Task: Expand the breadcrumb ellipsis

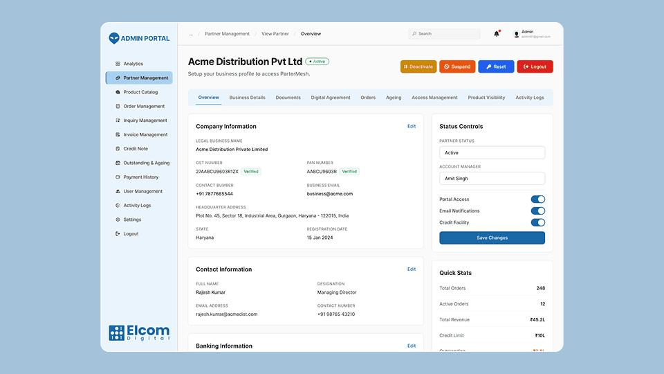Action: 191,34
